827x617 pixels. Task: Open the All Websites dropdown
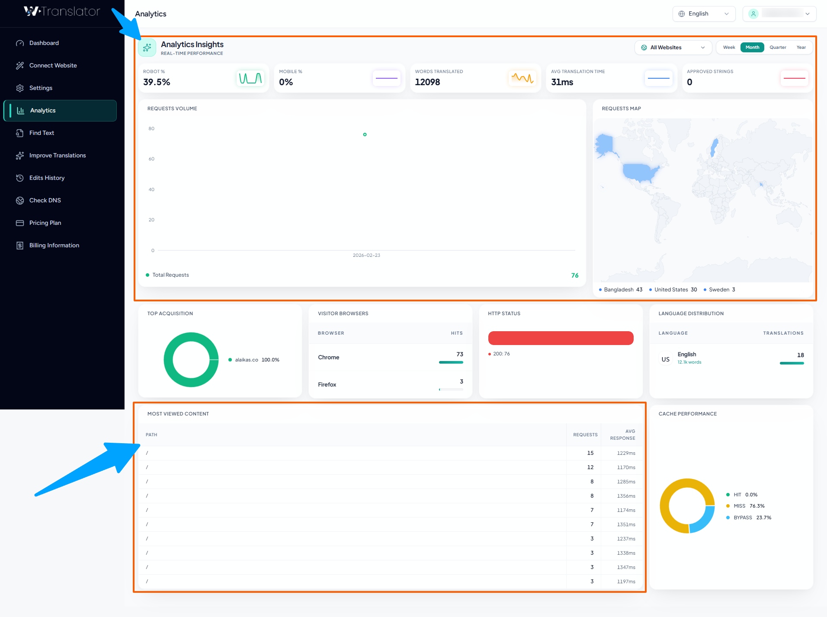(673, 48)
